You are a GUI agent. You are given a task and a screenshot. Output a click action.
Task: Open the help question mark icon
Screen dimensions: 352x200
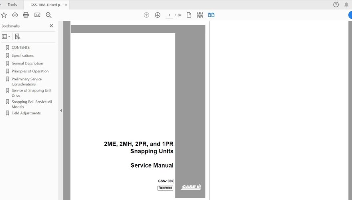tap(336, 5)
